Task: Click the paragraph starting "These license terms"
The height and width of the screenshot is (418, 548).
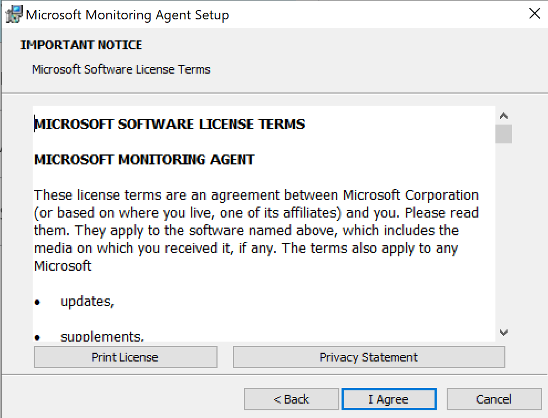Action: click(256, 230)
